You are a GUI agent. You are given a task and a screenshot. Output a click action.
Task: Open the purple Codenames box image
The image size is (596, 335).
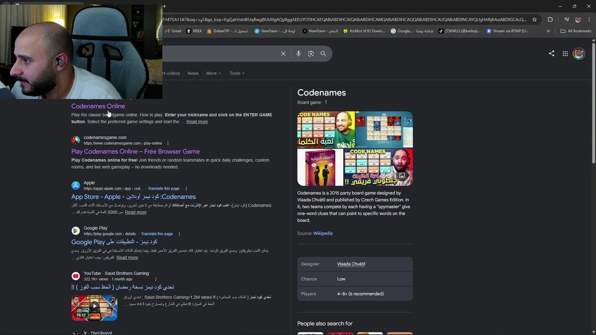(x=320, y=167)
